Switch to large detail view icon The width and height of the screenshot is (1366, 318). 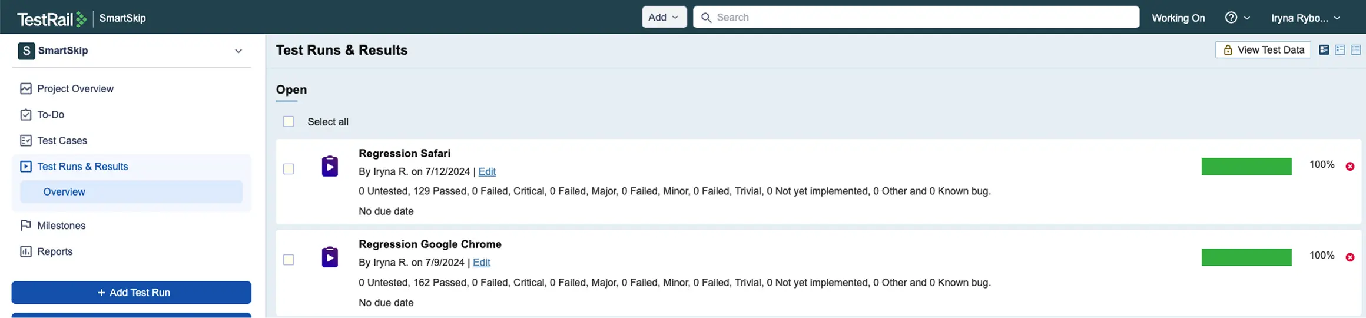click(x=1324, y=50)
